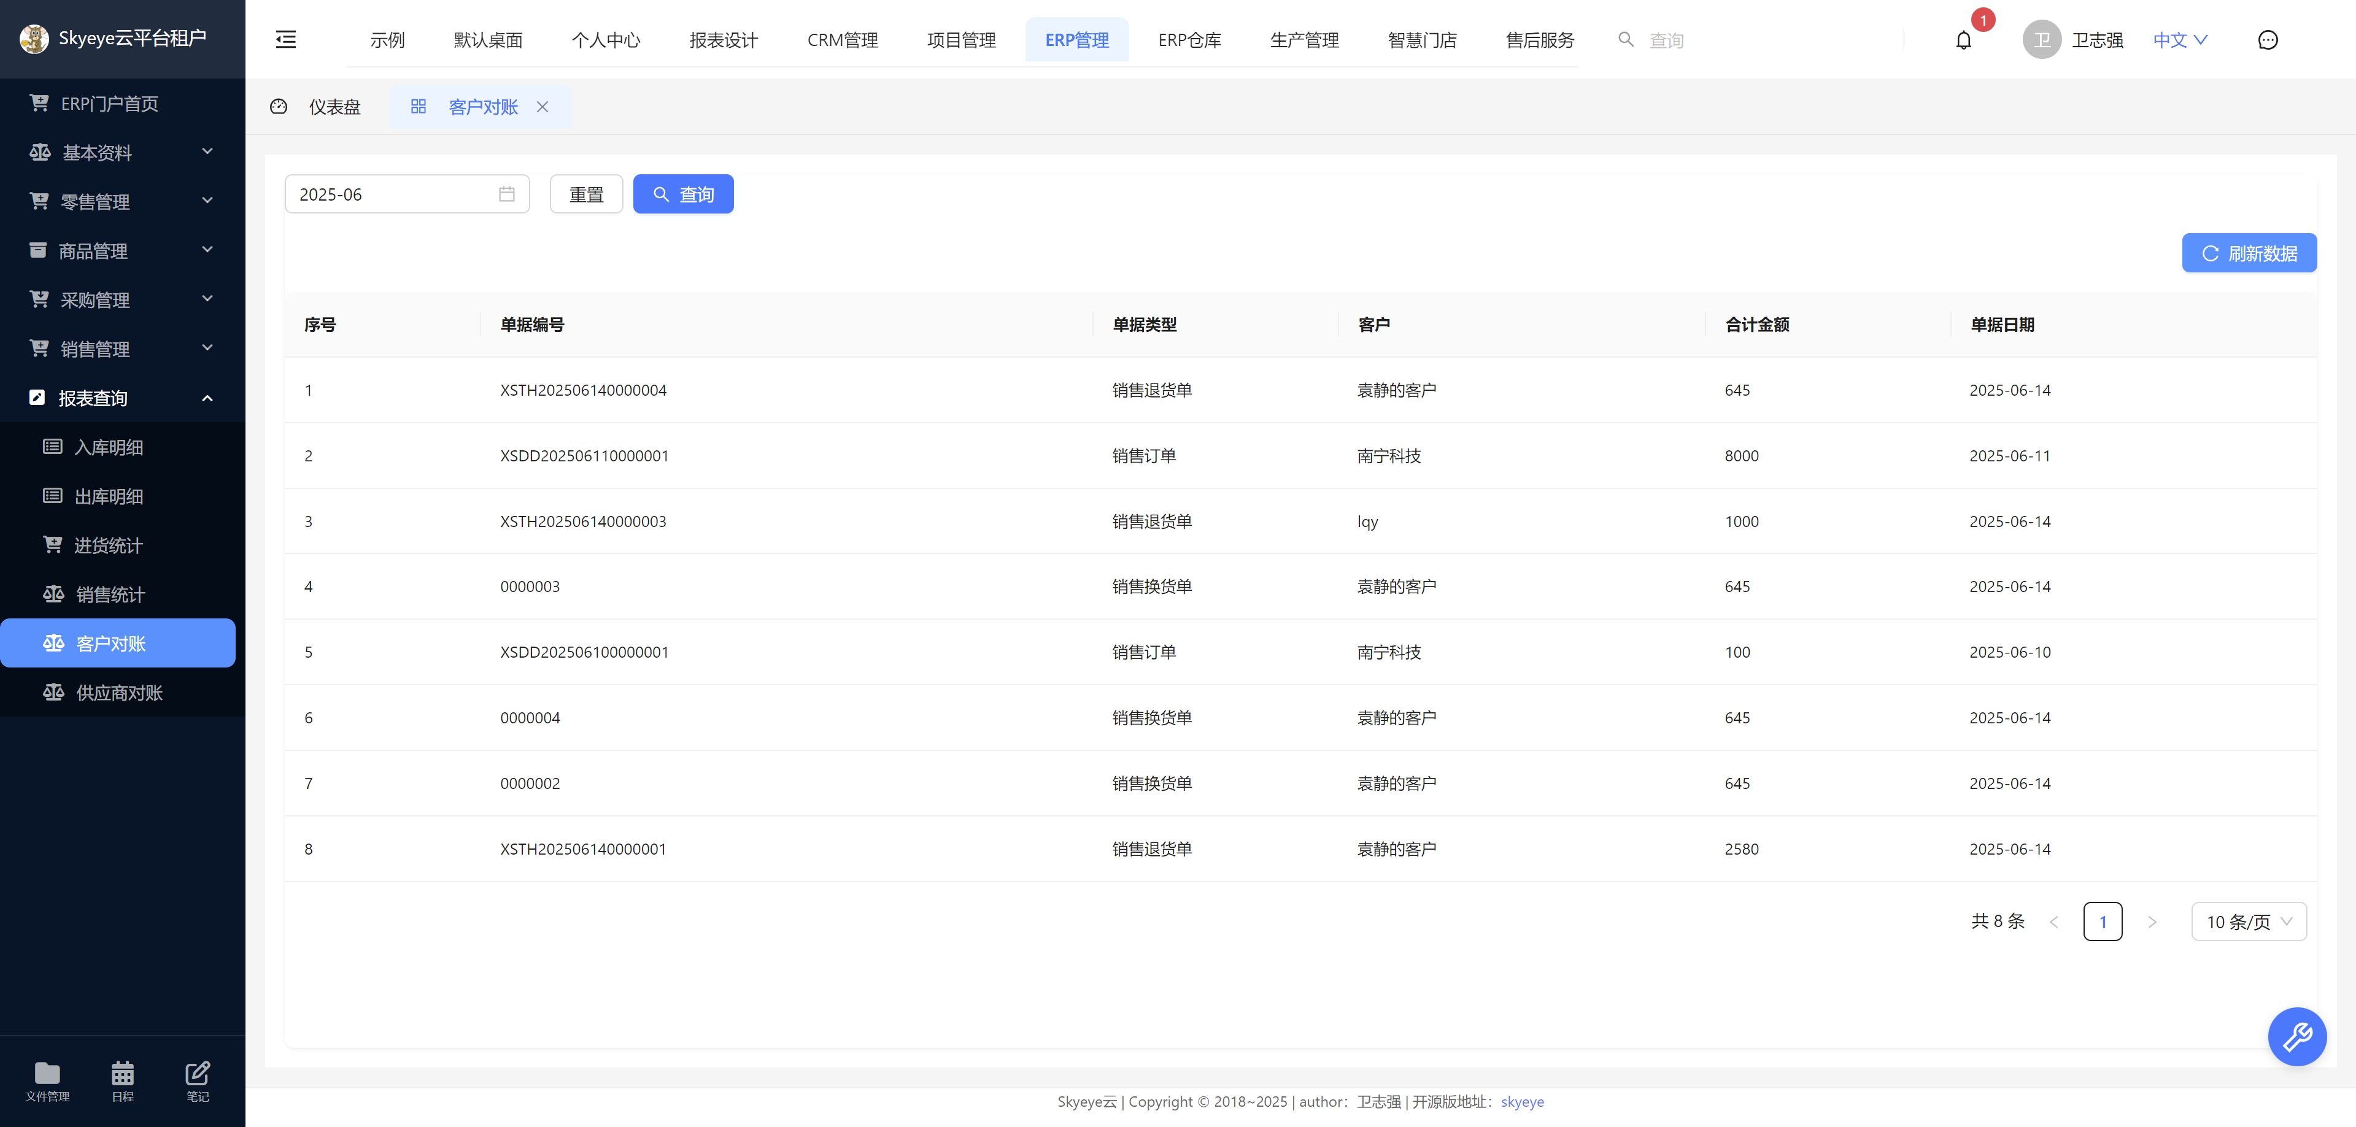The image size is (2356, 1127).
Task: Click amount cell 8000
Action: coord(1742,456)
